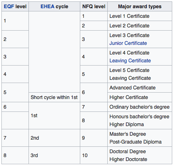174x166 pixels.
Task: Click 'Level 3 Certificate' text
Action: point(129,35)
